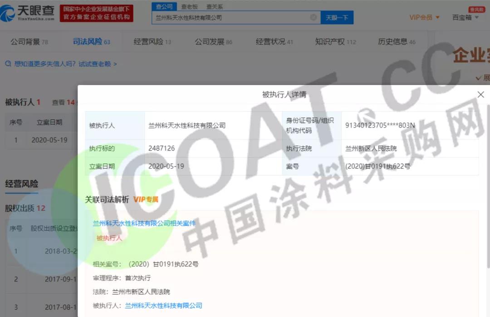The height and width of the screenshot is (317, 490).
Task: Close the 被执行人详情 dialog
Action: [480, 94]
